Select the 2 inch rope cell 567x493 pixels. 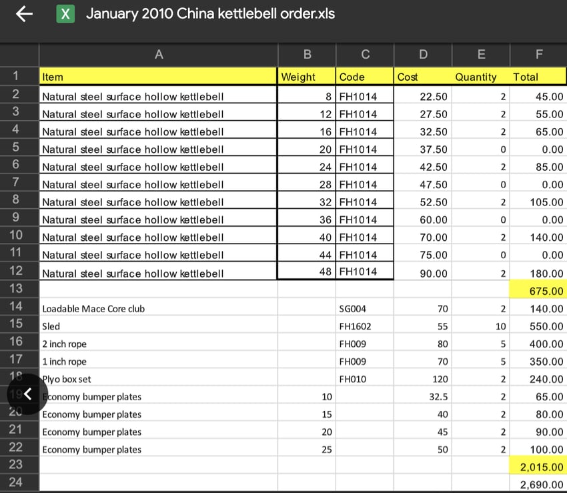pyautogui.click(x=158, y=342)
